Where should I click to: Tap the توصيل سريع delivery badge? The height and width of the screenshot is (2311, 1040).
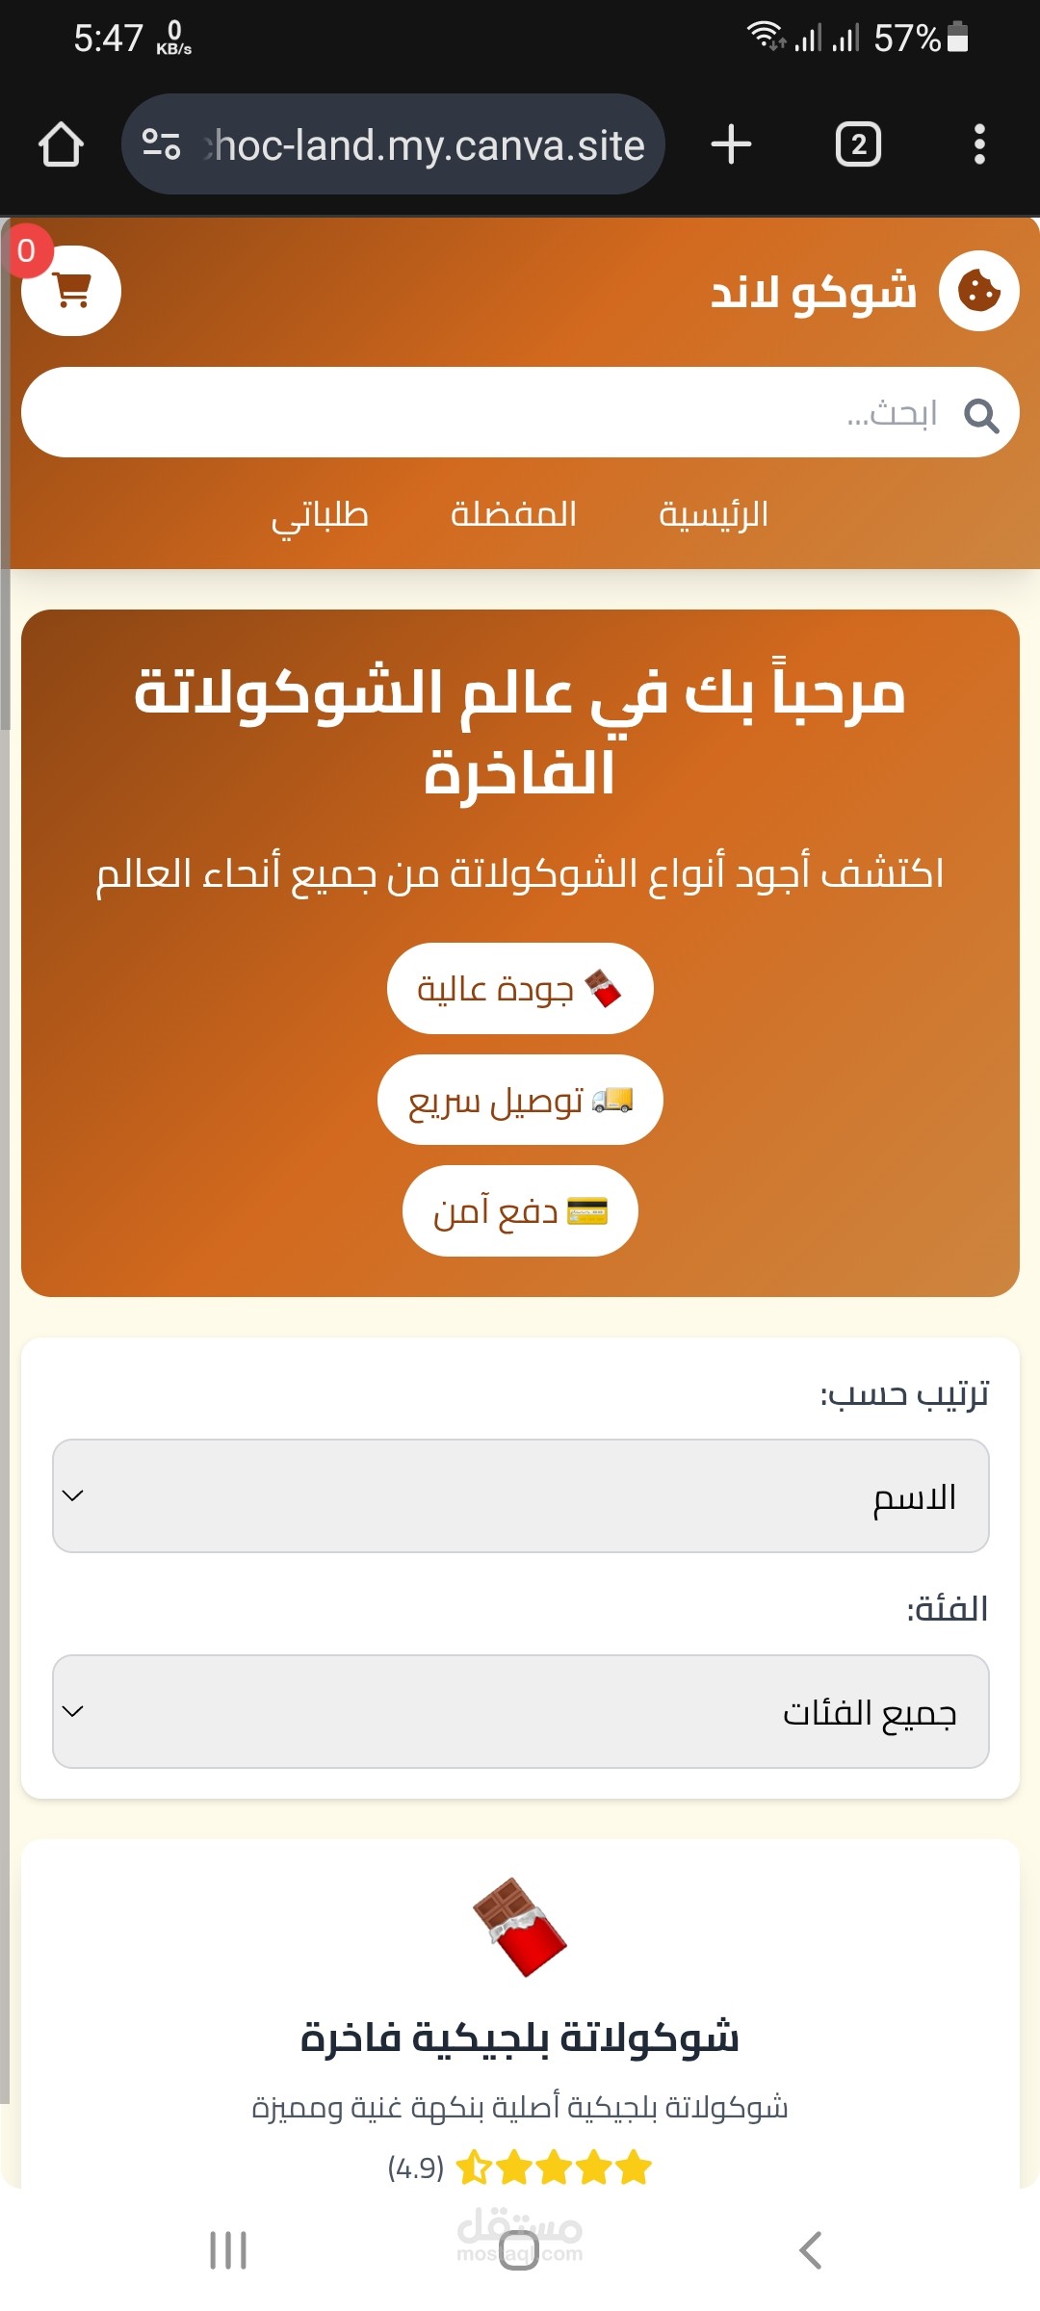[x=520, y=1100]
